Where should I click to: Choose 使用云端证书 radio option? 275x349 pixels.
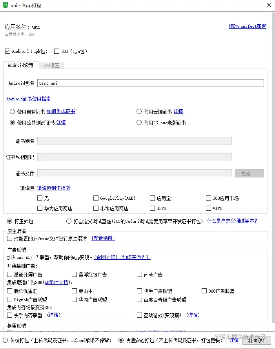point(139,112)
